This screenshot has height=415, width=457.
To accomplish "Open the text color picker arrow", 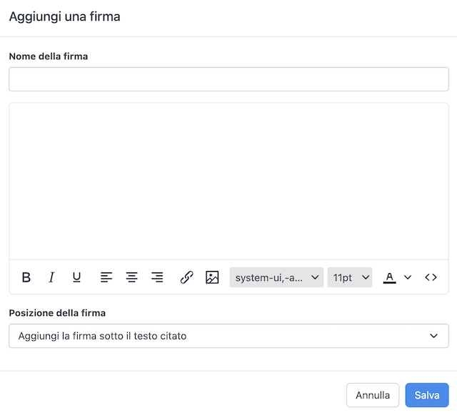I will tap(408, 277).
